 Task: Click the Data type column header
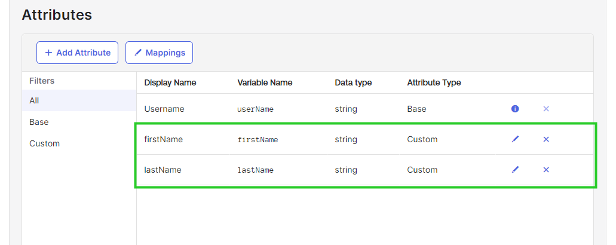[353, 83]
